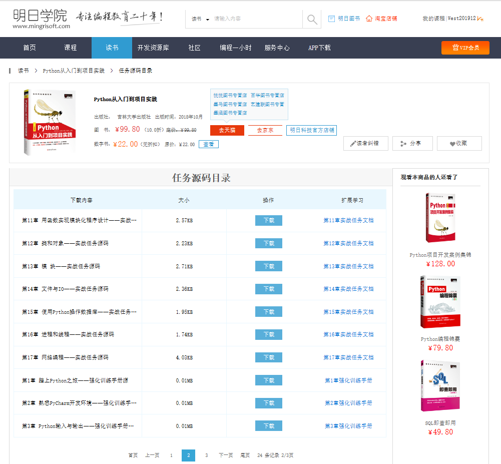Open the 课程 navigation tab
Viewport: 501px width, 464px height.
click(x=70, y=48)
